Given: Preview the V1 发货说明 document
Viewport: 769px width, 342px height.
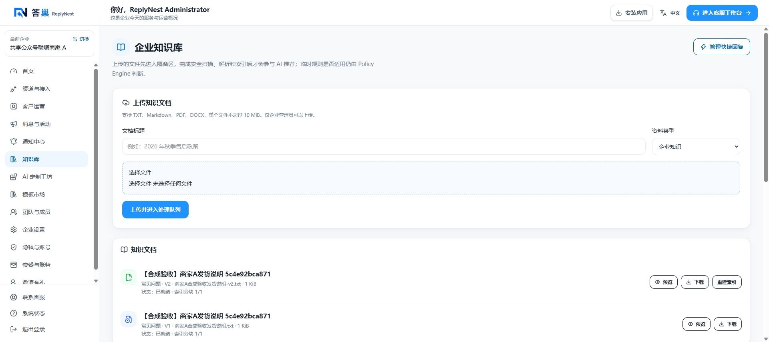Looking at the screenshot, I should (697, 324).
